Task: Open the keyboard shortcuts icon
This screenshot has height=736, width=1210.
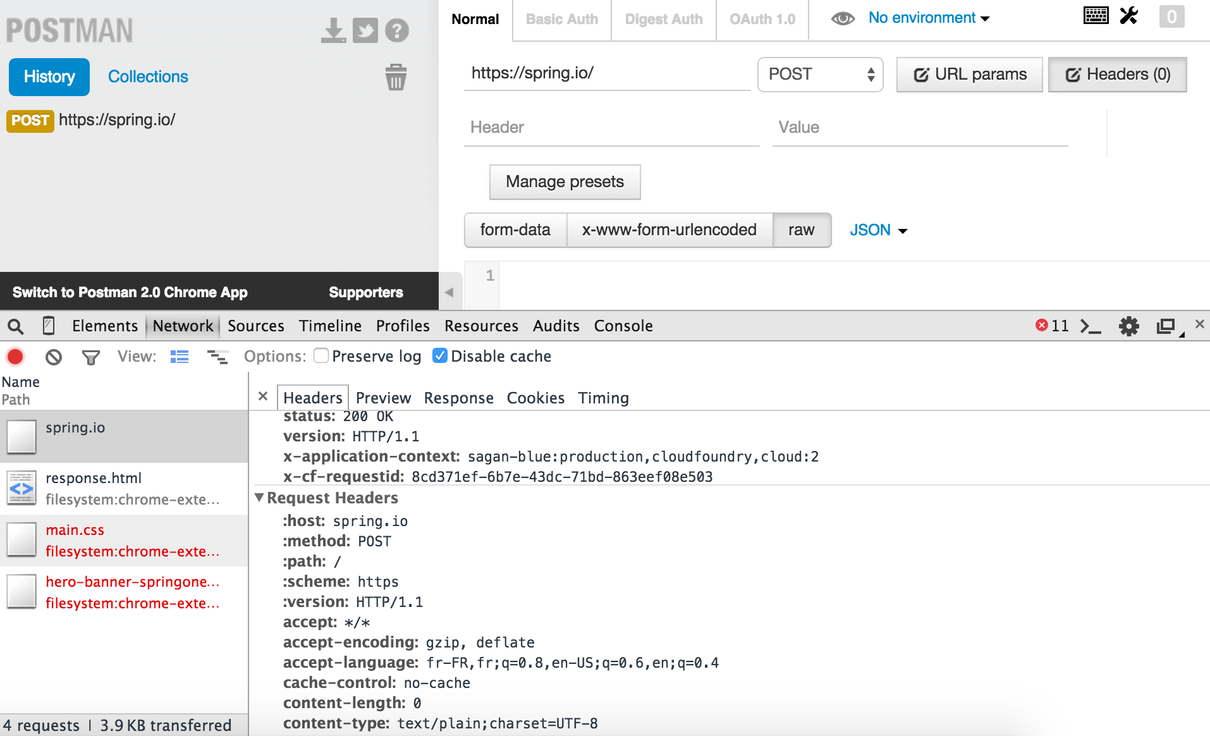Action: [x=1096, y=16]
